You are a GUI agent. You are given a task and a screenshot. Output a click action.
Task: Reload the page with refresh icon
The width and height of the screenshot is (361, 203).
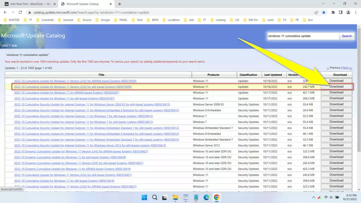(20, 12)
